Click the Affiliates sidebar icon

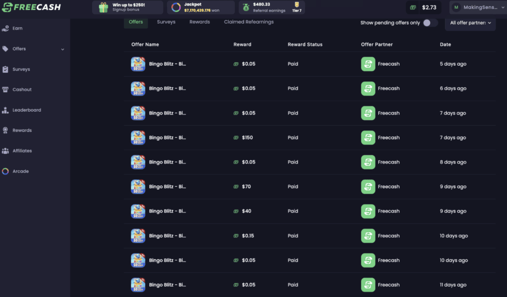pos(6,150)
